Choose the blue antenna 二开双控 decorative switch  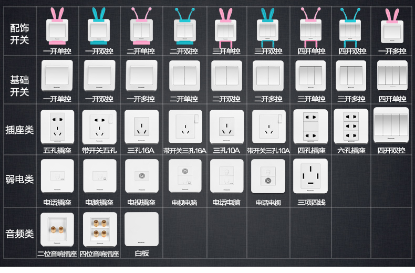185,26
